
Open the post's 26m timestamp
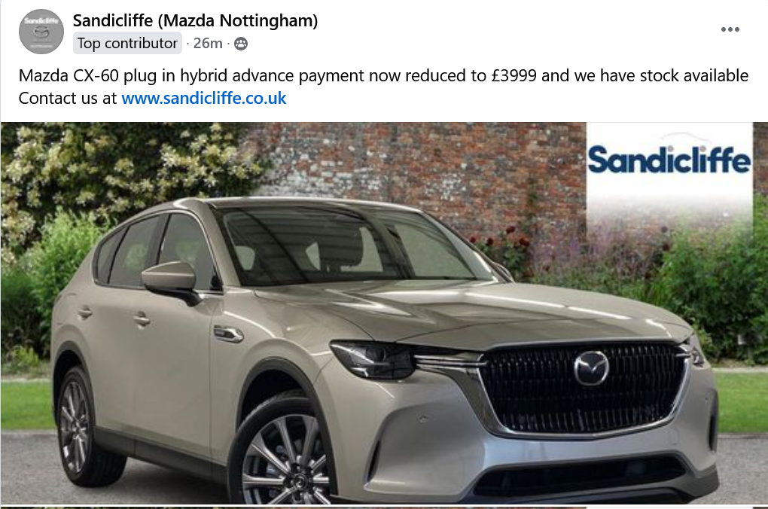pyautogui.click(x=208, y=43)
